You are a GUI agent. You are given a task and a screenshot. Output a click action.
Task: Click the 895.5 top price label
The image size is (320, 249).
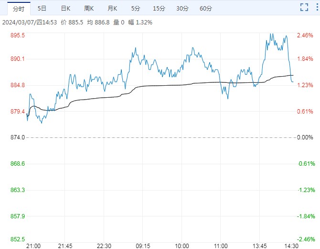[17, 35]
